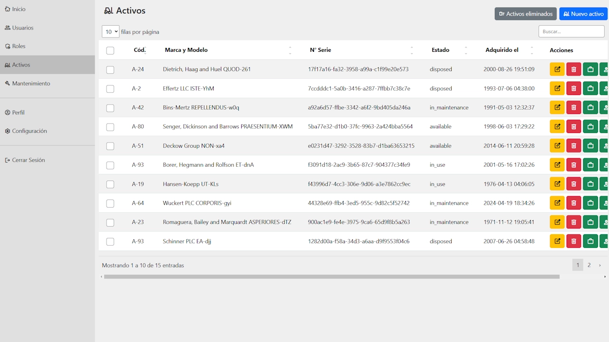This screenshot has width=609, height=342.
Task: Open Usuarios in the sidebar
Action: (23, 28)
